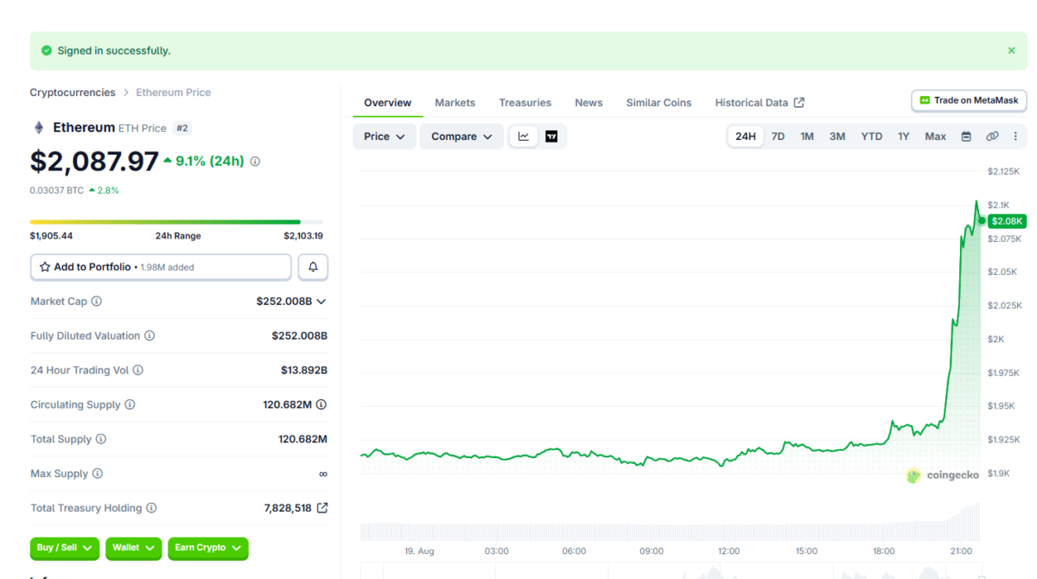Expand the Market Cap value chevron
This screenshot has width=1037, height=579.
pos(321,302)
